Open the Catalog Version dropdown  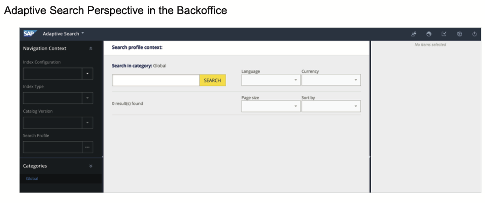coord(87,123)
